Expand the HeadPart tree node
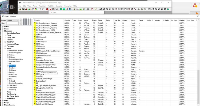Viewport: 200px width, 106px height. [x=5, y=42]
